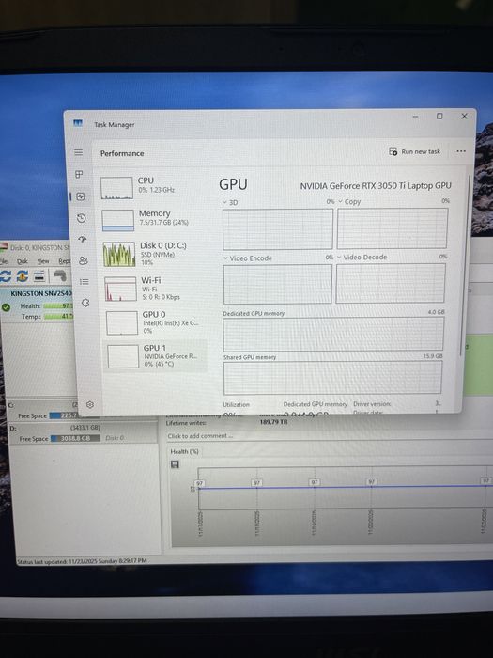Minimize the Task Manager window
The image size is (493, 658).
415,117
